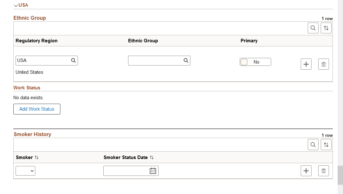
Task: Click the Add Work Status button
Action: (37, 109)
